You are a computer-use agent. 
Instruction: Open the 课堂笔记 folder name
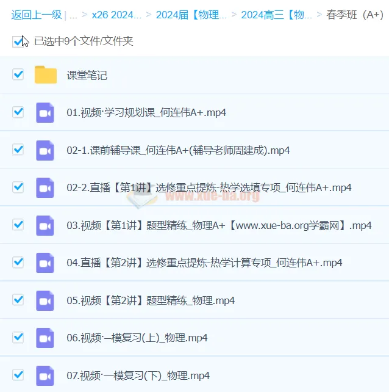87,76
